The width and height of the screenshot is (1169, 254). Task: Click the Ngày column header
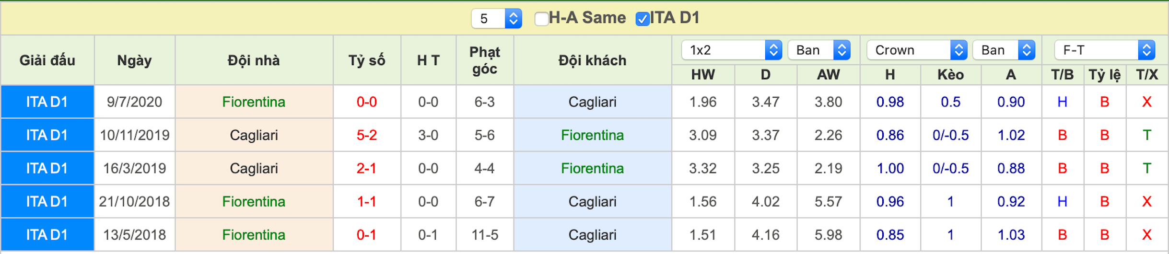click(135, 60)
